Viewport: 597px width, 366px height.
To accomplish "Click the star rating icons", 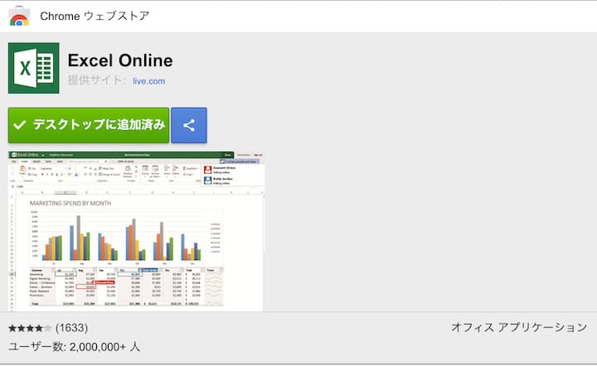I will tap(30, 328).
